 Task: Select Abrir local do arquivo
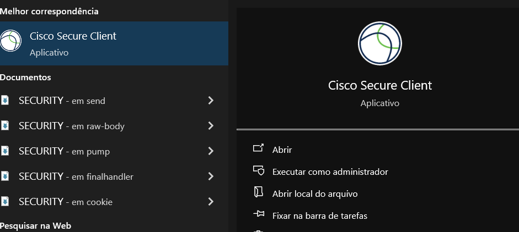[x=315, y=194]
